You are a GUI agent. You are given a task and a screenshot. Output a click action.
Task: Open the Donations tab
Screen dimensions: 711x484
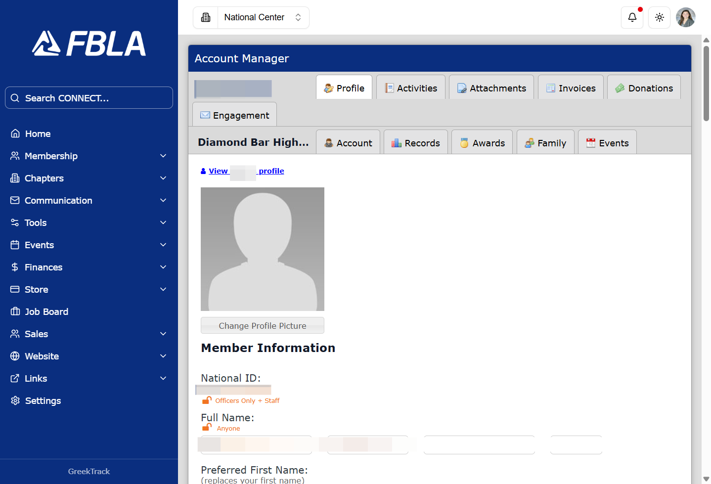tap(644, 88)
